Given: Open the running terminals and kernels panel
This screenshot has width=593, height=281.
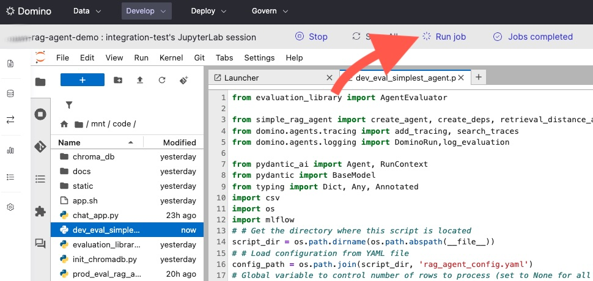Looking at the screenshot, I should tap(40, 114).
